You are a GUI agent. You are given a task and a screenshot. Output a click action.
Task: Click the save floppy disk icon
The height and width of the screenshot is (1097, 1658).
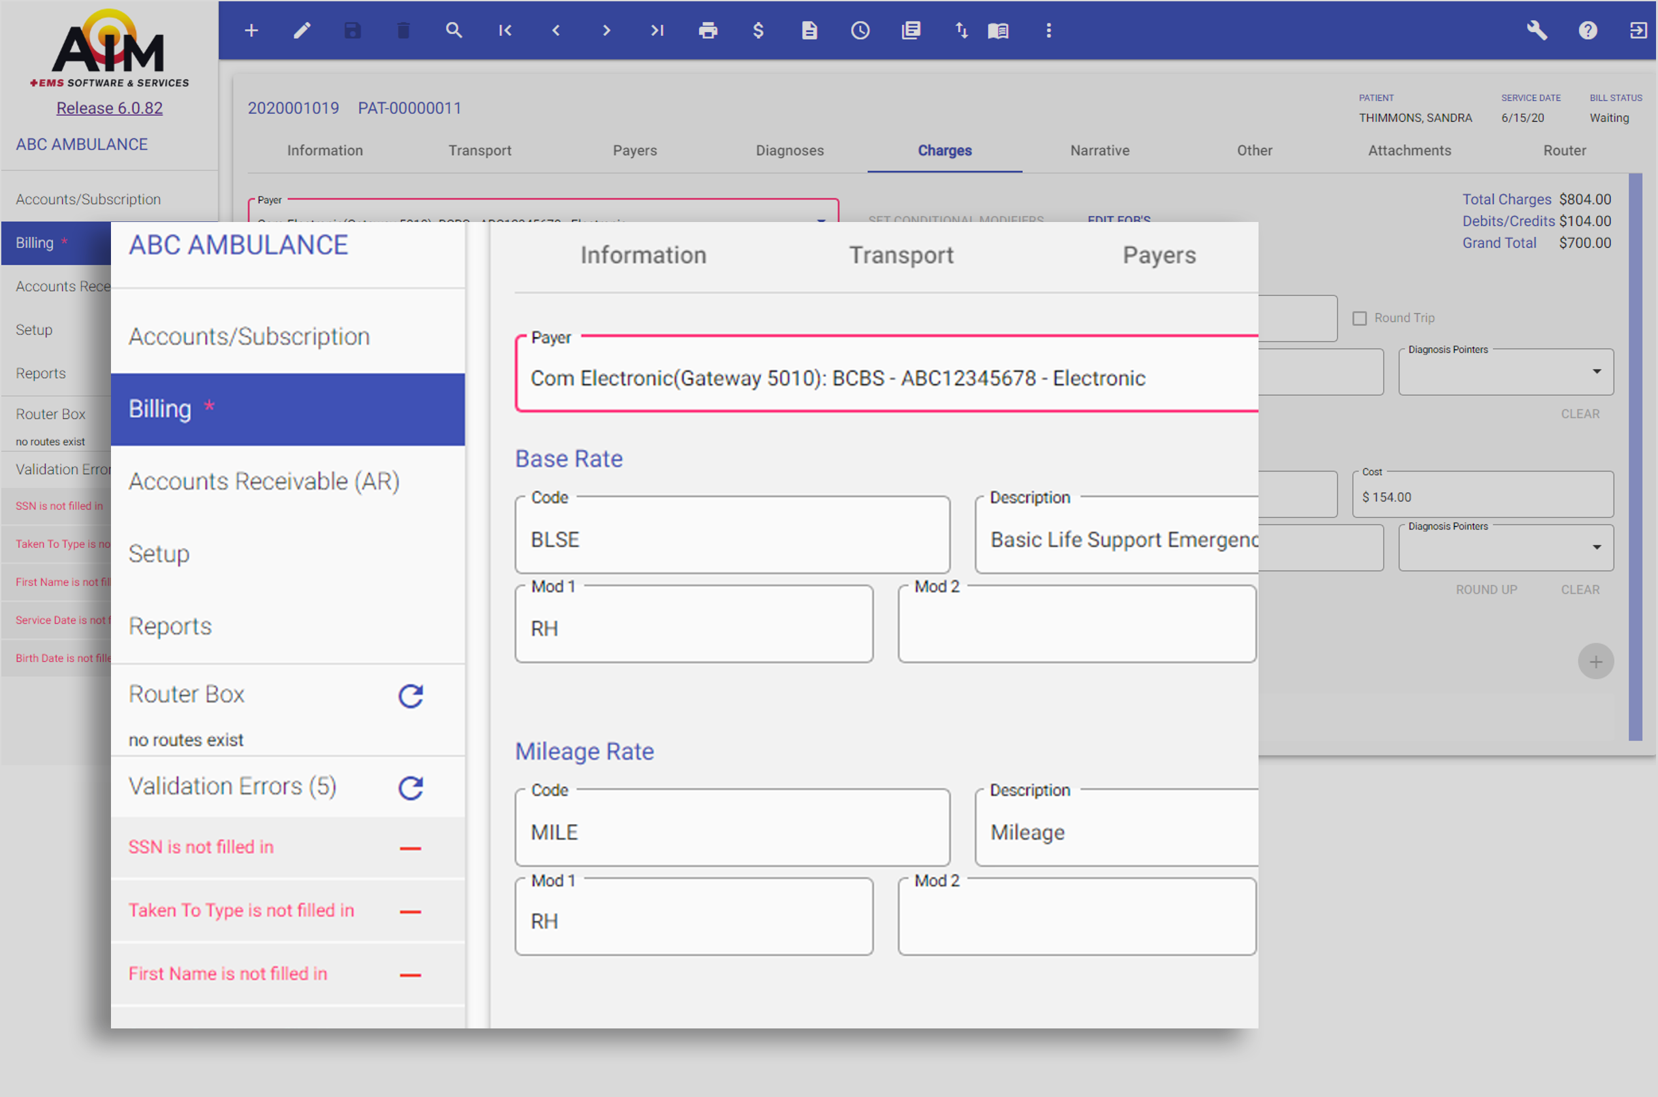352,30
